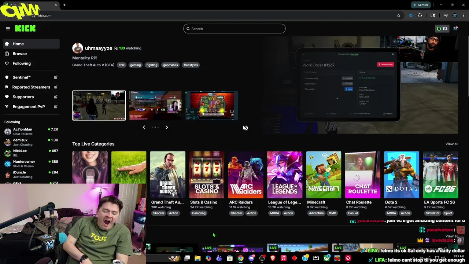The width and height of the screenshot is (469, 264).
Task: Open Xbox app from the taskbar
Action: (326, 258)
